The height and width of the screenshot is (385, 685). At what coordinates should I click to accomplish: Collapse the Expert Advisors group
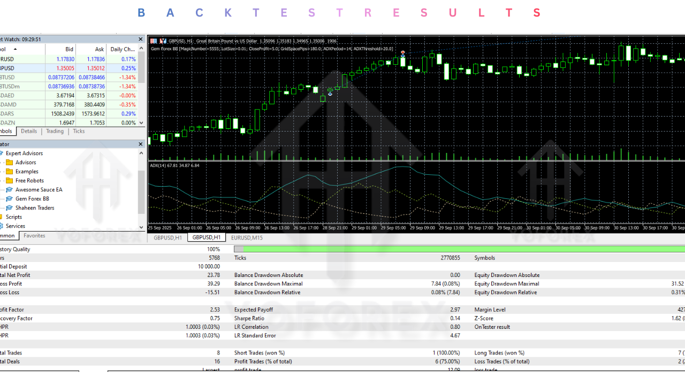pos(2,153)
